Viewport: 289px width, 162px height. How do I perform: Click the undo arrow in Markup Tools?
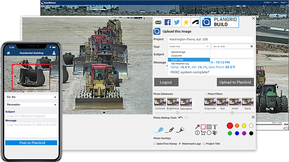(x=181, y=118)
